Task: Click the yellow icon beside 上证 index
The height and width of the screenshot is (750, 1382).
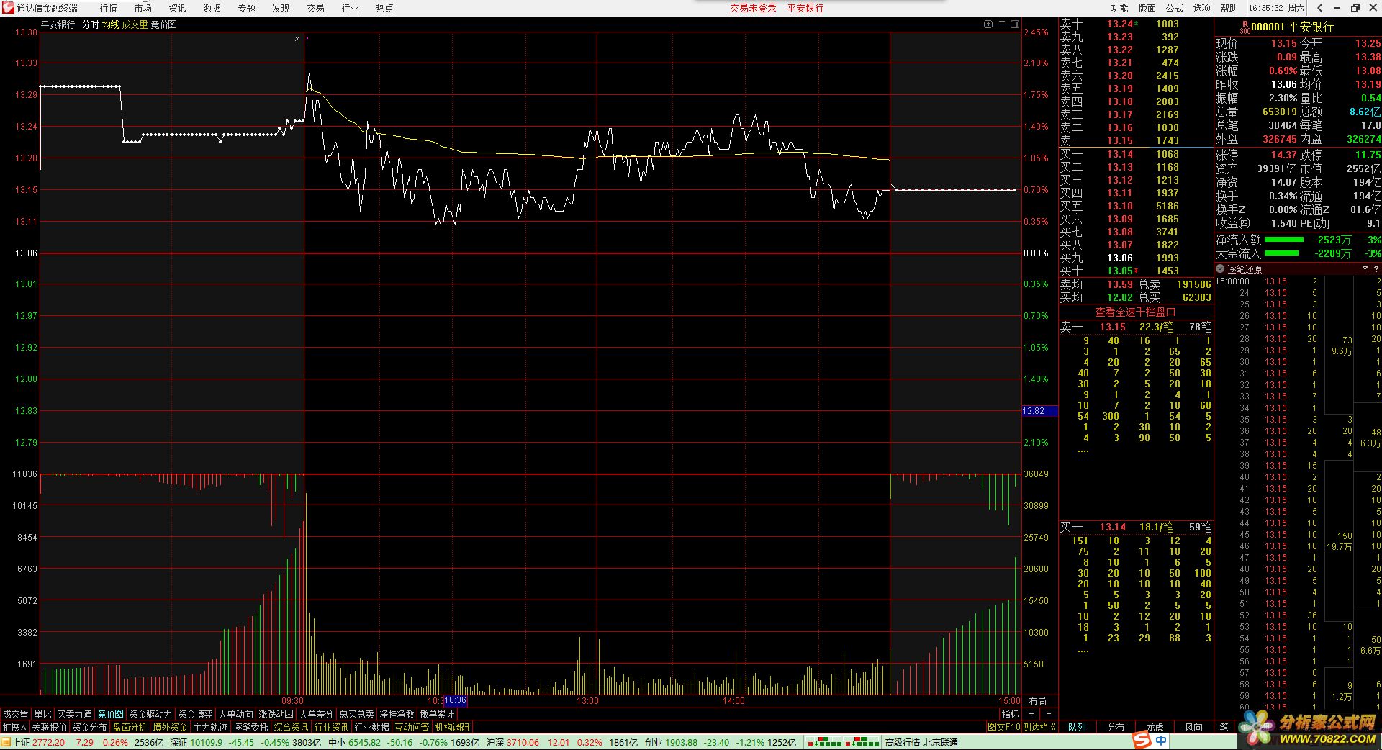Action: click(6, 742)
